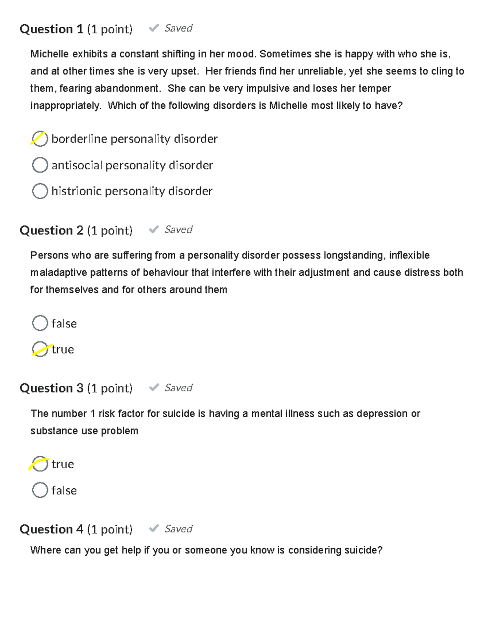The image size is (488, 631).
Task: Click the checkmark beside Question 4's Saved status
Action: 154,529
